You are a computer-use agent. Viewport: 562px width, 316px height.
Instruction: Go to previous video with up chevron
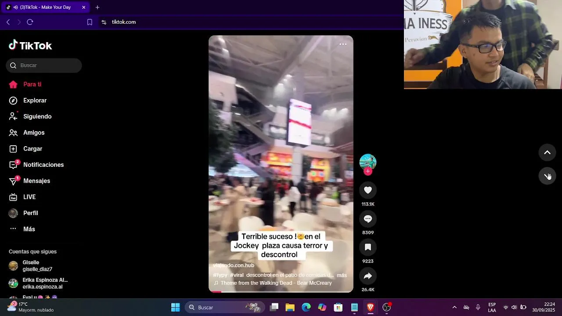[548, 152]
